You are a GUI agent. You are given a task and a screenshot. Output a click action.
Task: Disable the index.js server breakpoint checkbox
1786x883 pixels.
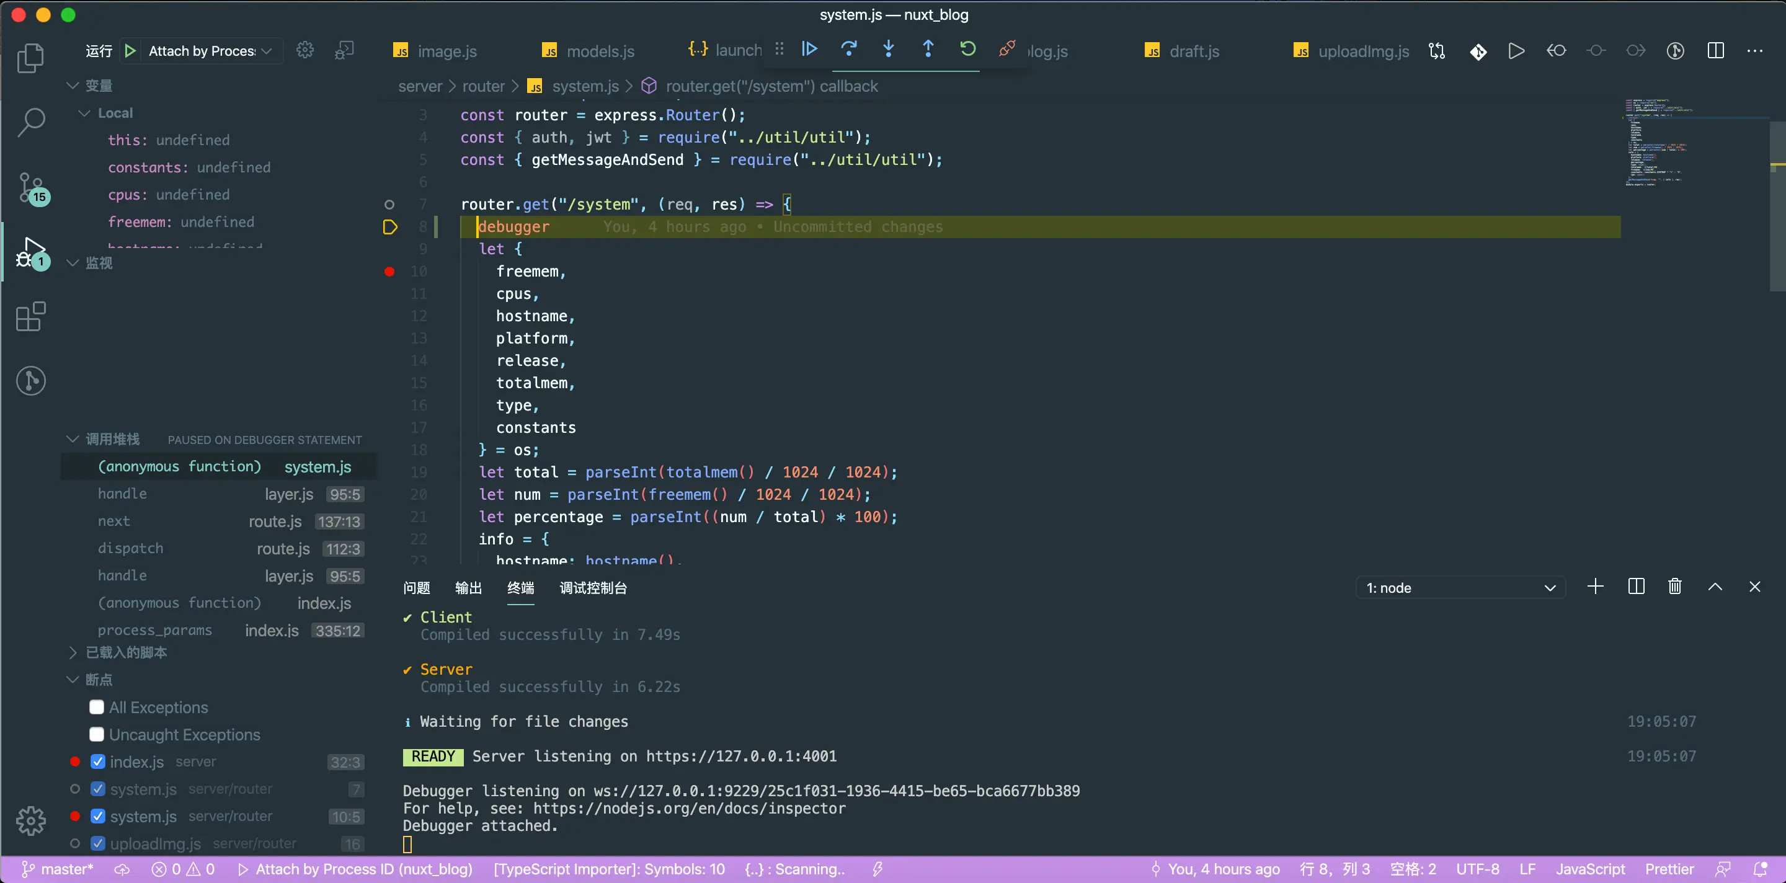98,761
